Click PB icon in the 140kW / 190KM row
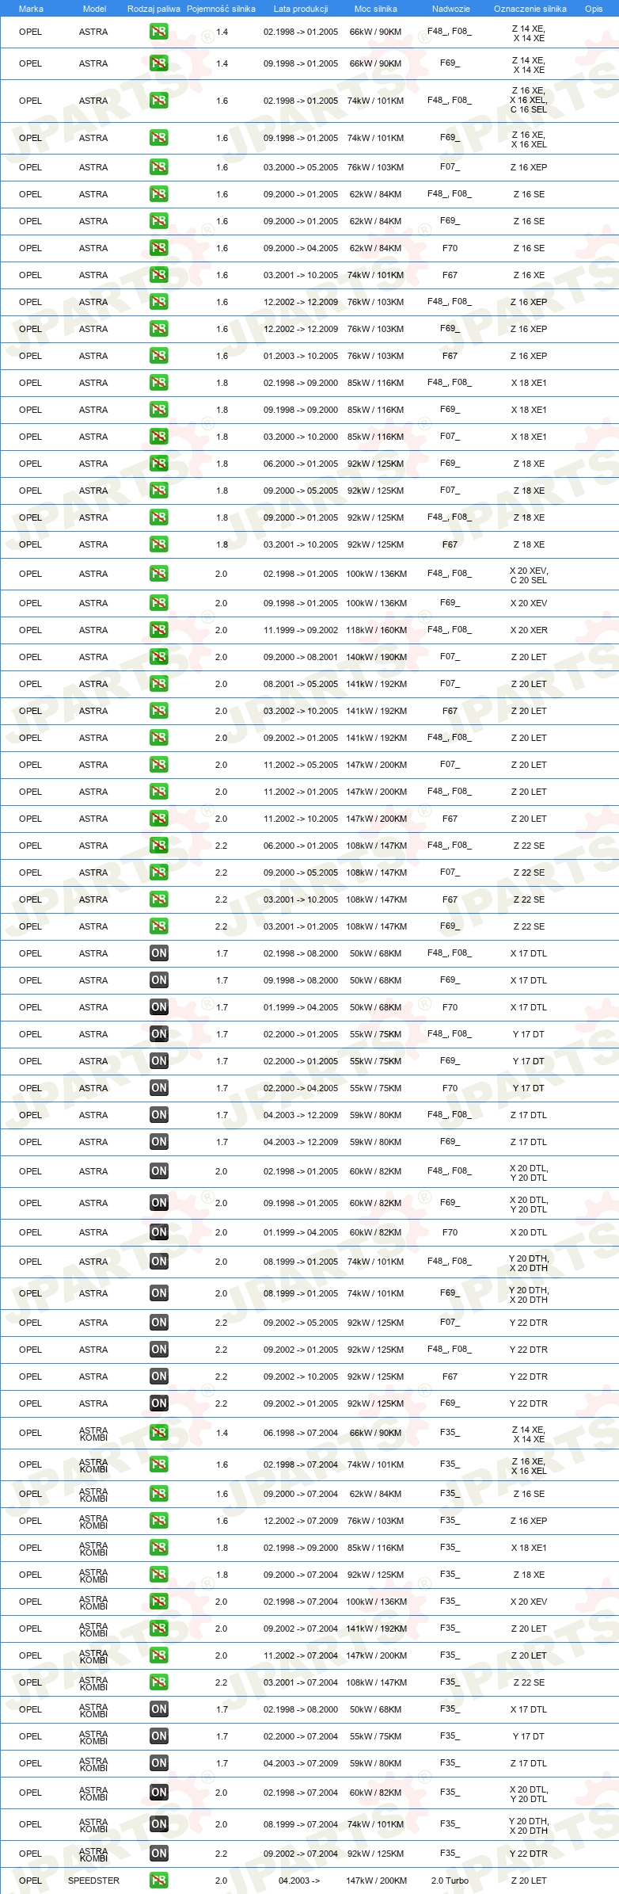The image size is (619, 1894). coord(158,657)
